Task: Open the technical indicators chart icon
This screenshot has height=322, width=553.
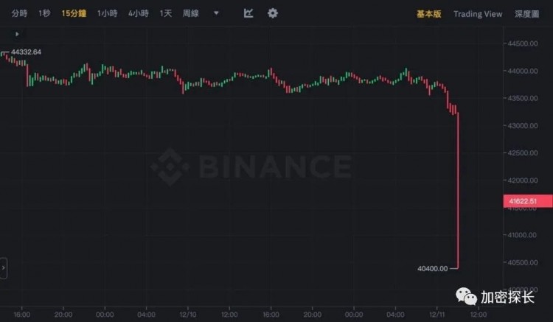Action: coord(248,13)
